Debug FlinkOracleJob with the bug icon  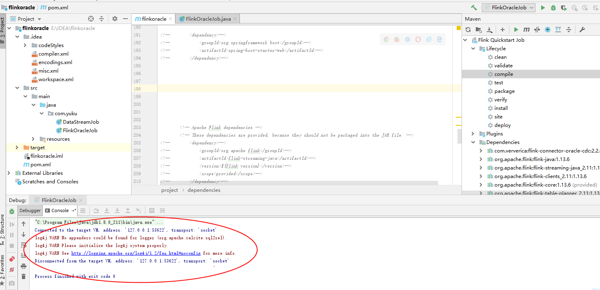(x=553, y=8)
